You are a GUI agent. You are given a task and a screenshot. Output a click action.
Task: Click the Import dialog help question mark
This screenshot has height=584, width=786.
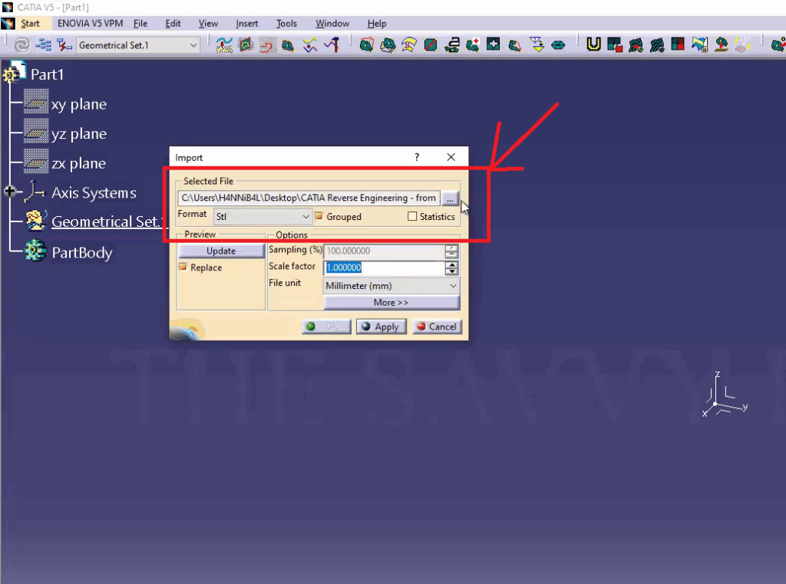tap(417, 157)
